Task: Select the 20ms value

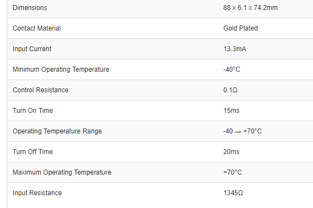Action: point(231,152)
